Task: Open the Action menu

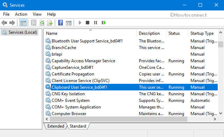Action: [x=21, y=14]
